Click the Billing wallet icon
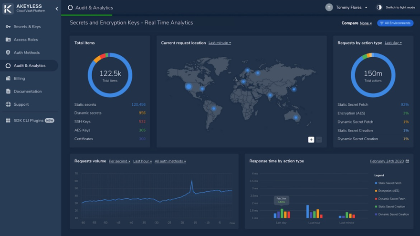The height and width of the screenshot is (236, 420). point(8,78)
